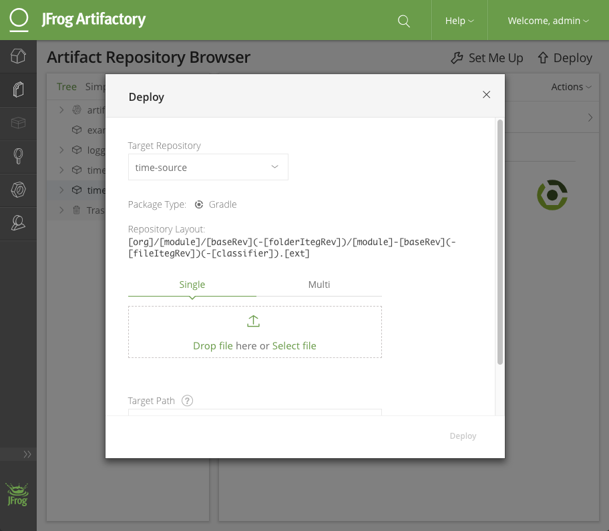Click the Deploy button in dialog footer

463,436
